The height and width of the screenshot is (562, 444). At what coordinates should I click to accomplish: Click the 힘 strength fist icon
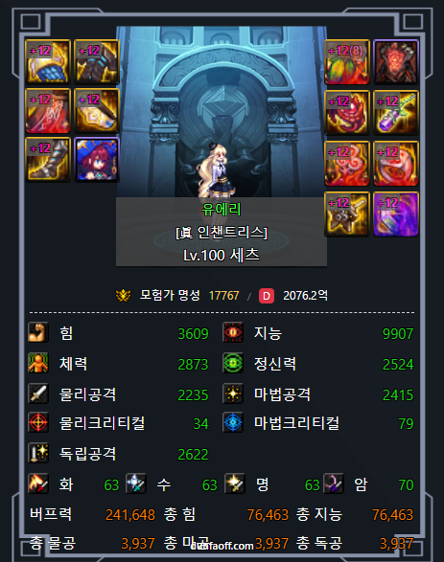pos(38,332)
